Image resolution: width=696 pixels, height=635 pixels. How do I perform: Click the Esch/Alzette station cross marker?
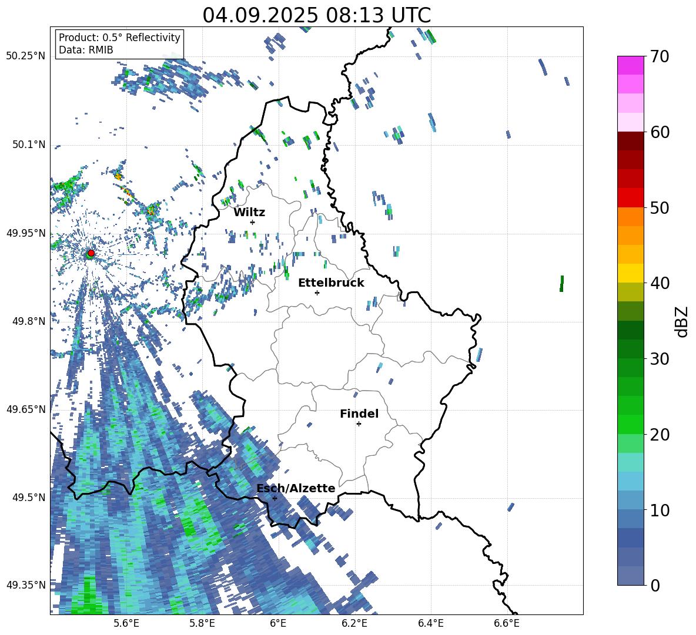pyautogui.click(x=275, y=498)
